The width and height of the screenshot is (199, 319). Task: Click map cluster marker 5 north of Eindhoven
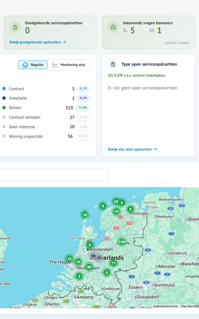click(107, 272)
